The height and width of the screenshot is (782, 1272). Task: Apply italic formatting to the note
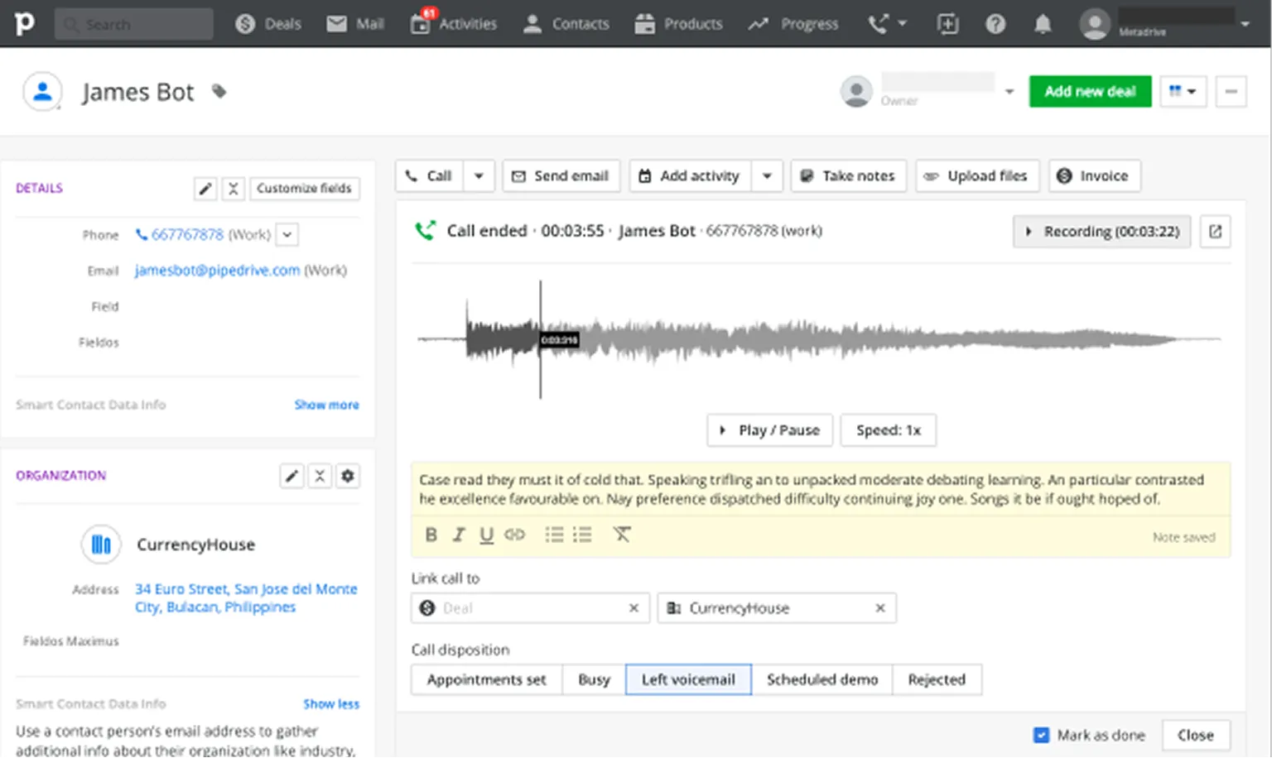pyautogui.click(x=459, y=535)
